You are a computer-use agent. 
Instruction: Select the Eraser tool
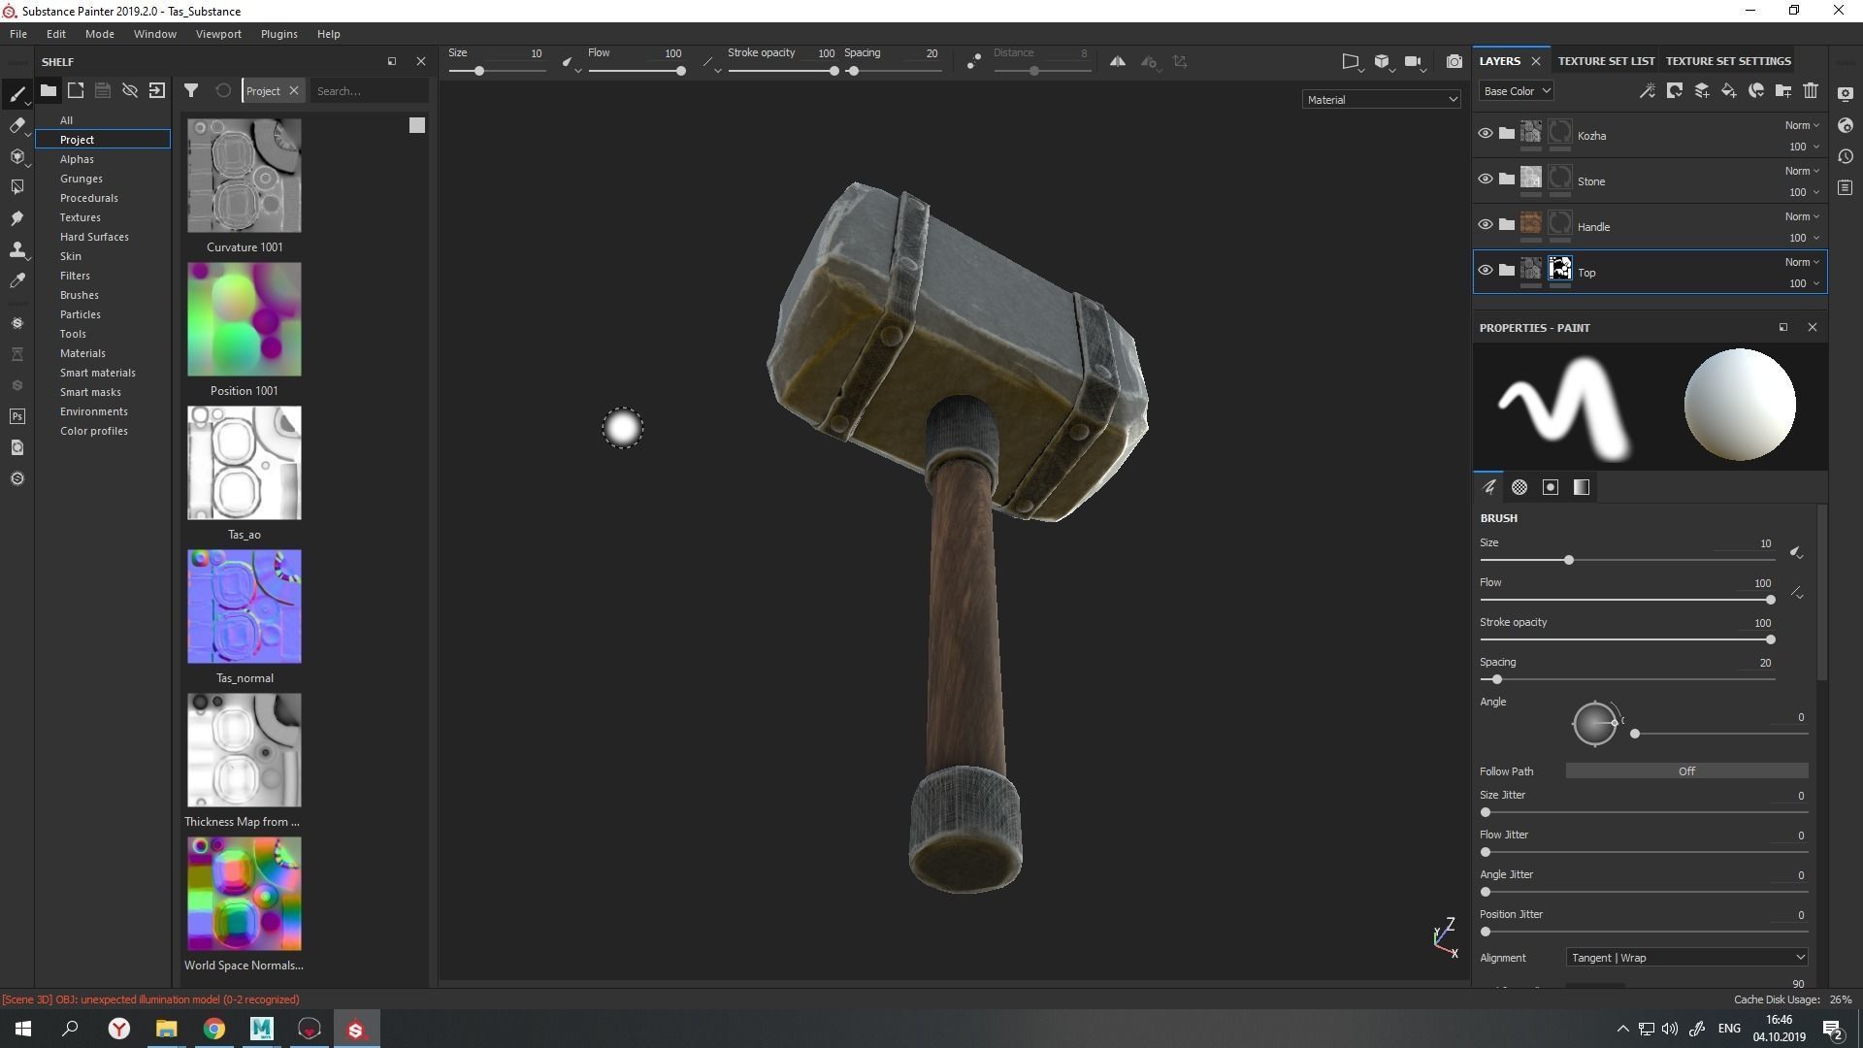click(x=16, y=125)
